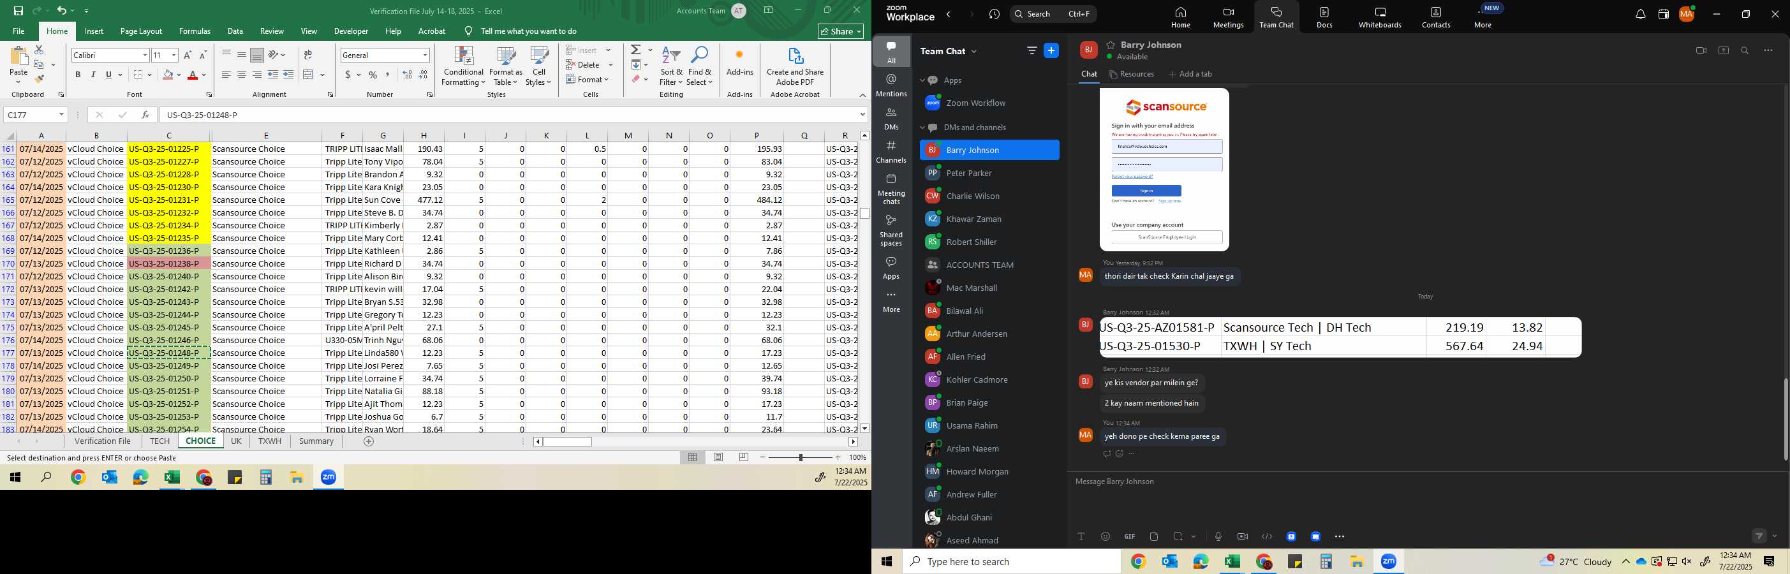
Task: Save the Excel workbook using the disk icon
Action: 18,10
